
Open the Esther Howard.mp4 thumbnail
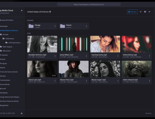[x=137, y=69]
